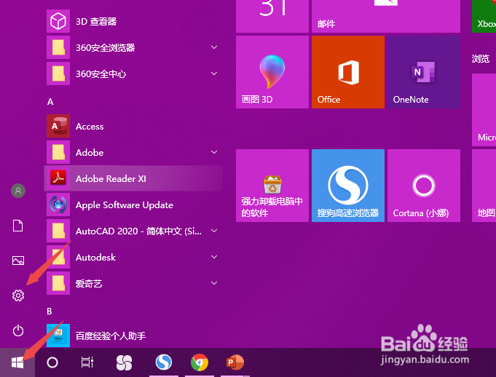496x377 pixels.
Task: Select the 爱奇艺 folder name
Action: coord(89,283)
